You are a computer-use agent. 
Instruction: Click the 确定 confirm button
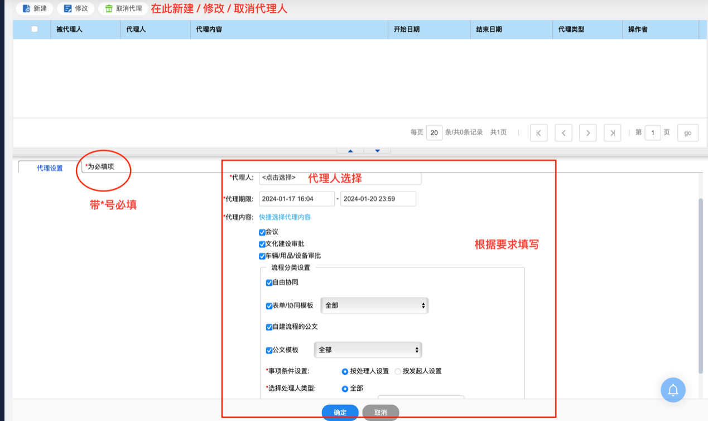click(x=340, y=412)
